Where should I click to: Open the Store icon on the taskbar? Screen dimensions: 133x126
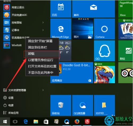pyautogui.click(x=46, y=121)
